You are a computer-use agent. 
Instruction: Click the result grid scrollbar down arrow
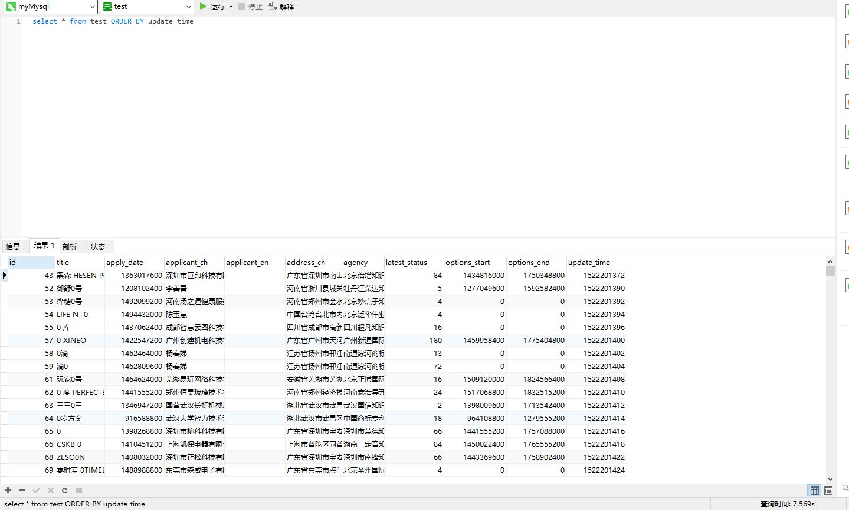[x=830, y=479]
